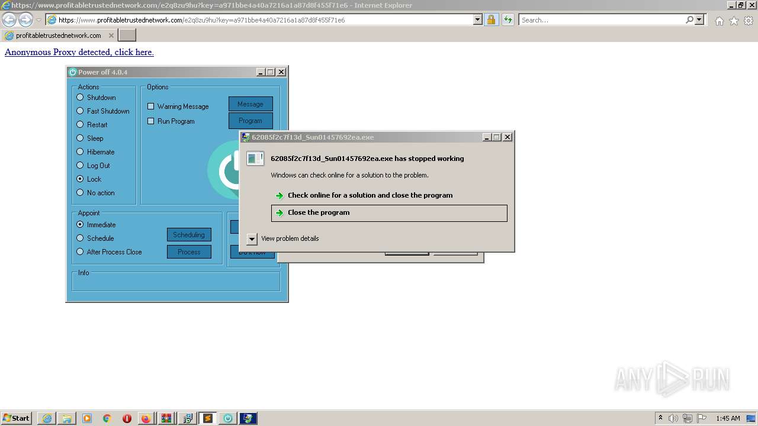Close the Power off 4.0.4 window
The image size is (758, 426).
coord(281,72)
